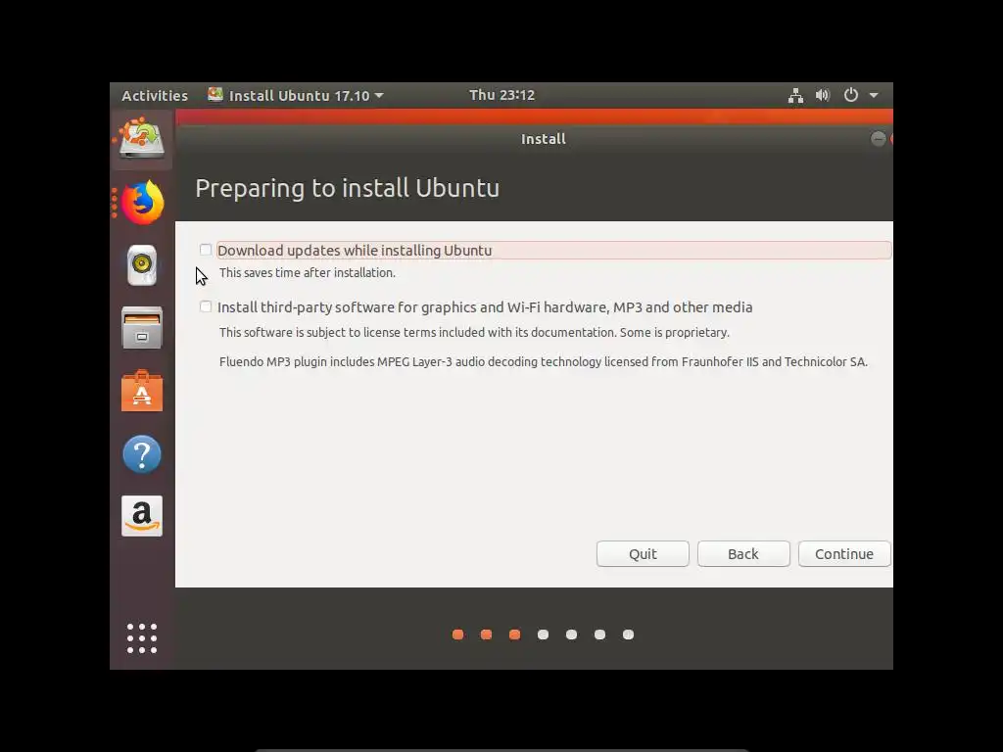The image size is (1003, 752).
Task: Click the Quit button
Action: pos(643,554)
